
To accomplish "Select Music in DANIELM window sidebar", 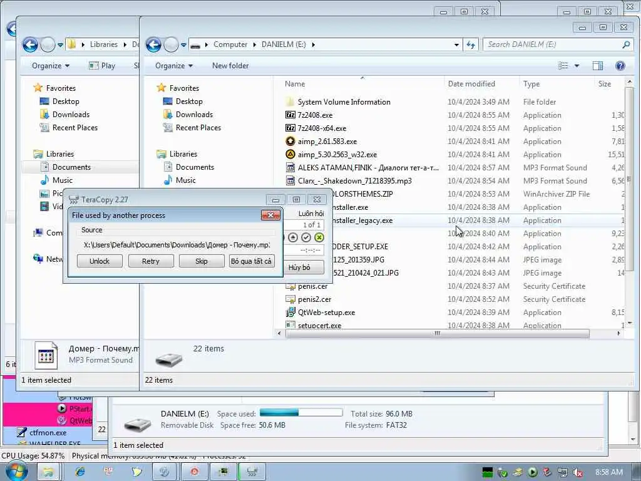I will coord(185,180).
